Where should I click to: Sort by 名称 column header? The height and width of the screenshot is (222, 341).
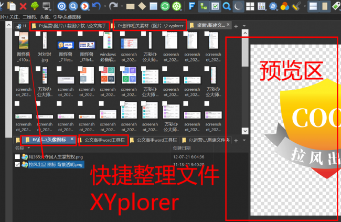point(19,148)
